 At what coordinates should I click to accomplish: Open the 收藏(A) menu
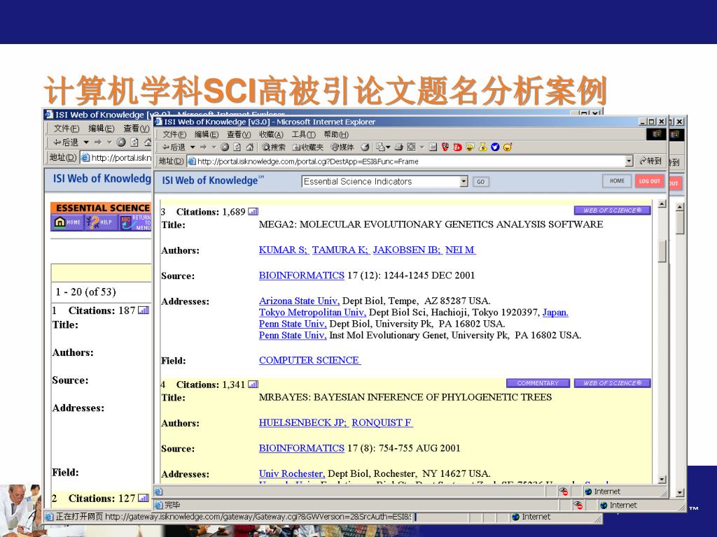[x=271, y=135]
